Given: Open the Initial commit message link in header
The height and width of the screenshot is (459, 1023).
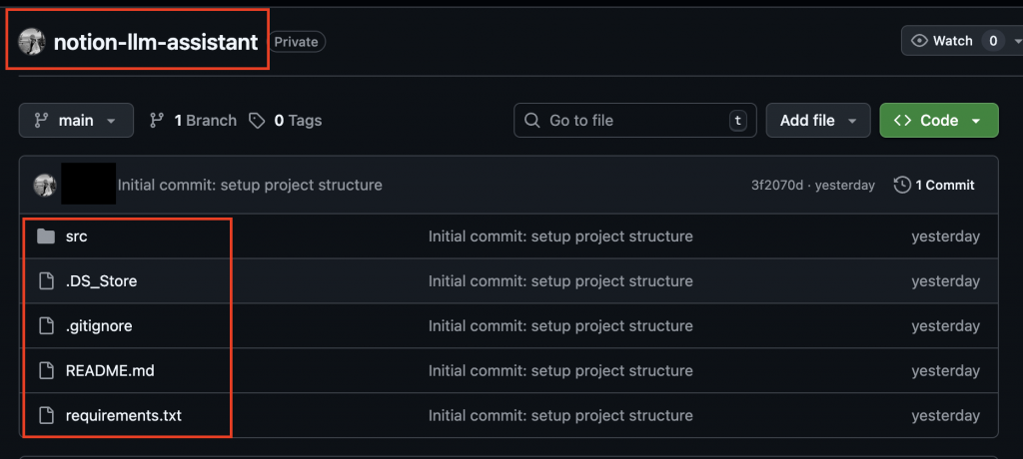Looking at the screenshot, I should tap(250, 185).
